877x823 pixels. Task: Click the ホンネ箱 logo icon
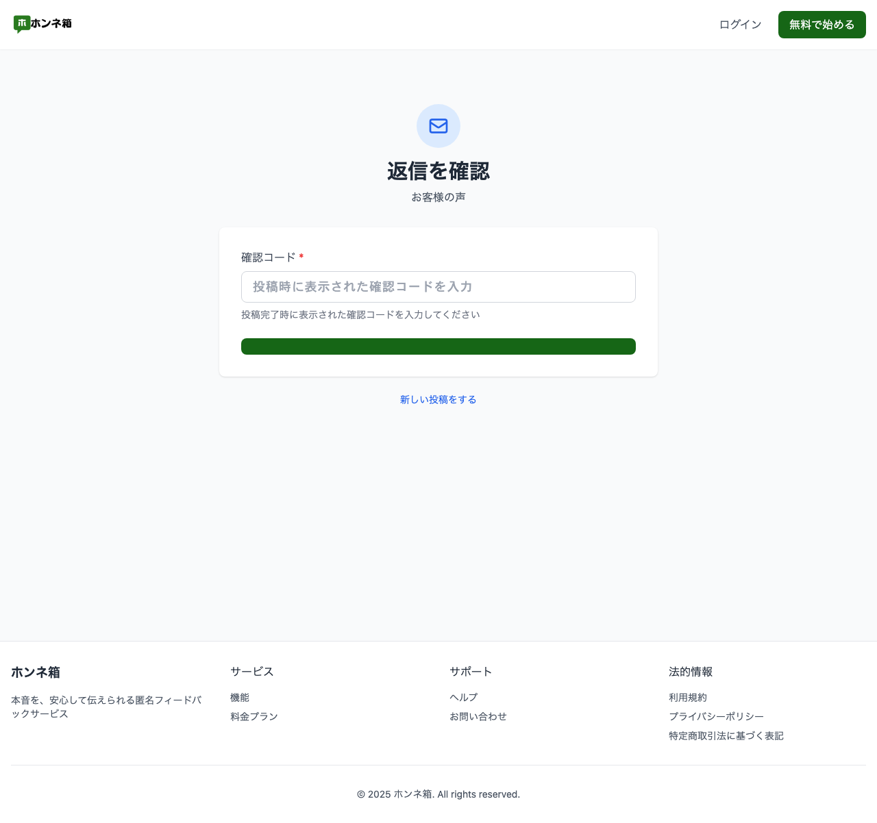coord(21,24)
